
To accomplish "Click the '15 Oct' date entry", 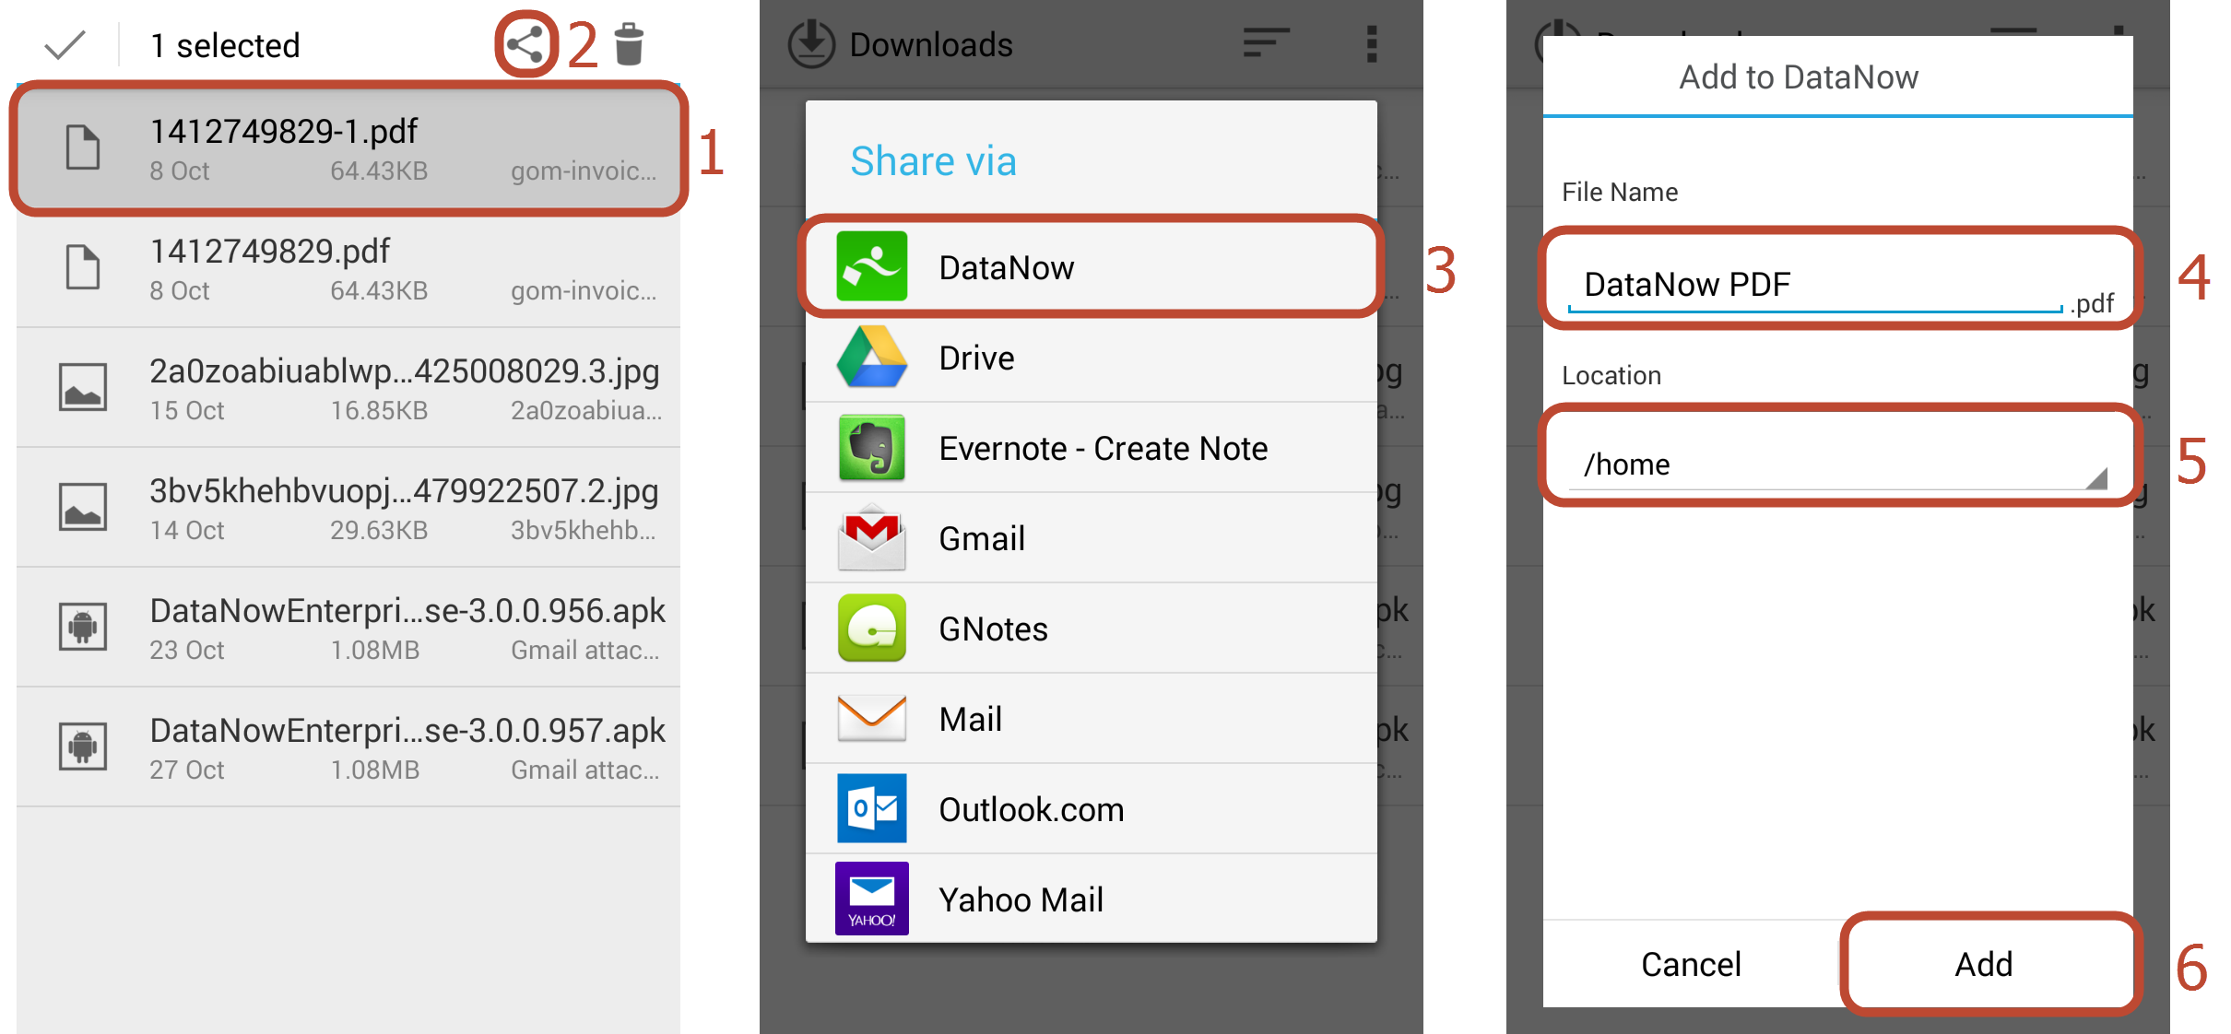I will [x=187, y=410].
